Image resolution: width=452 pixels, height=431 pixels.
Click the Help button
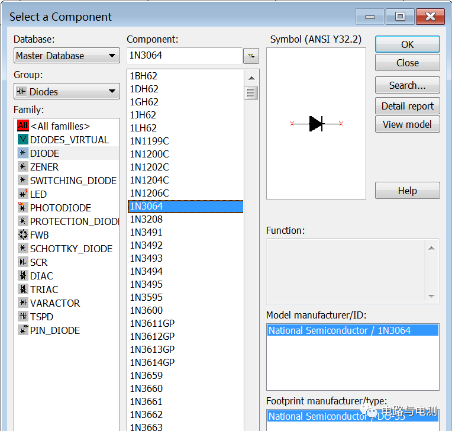(407, 191)
